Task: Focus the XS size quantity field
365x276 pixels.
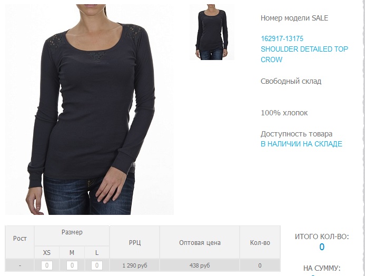Action: click(x=47, y=265)
